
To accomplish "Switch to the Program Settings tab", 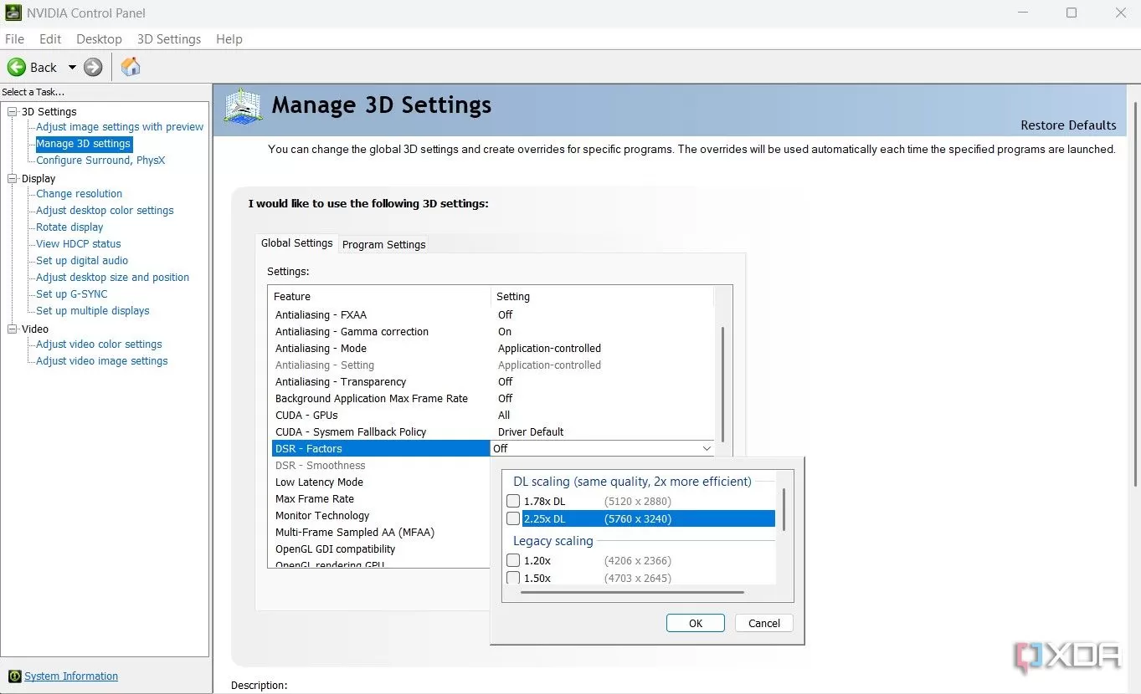I will click(x=383, y=244).
